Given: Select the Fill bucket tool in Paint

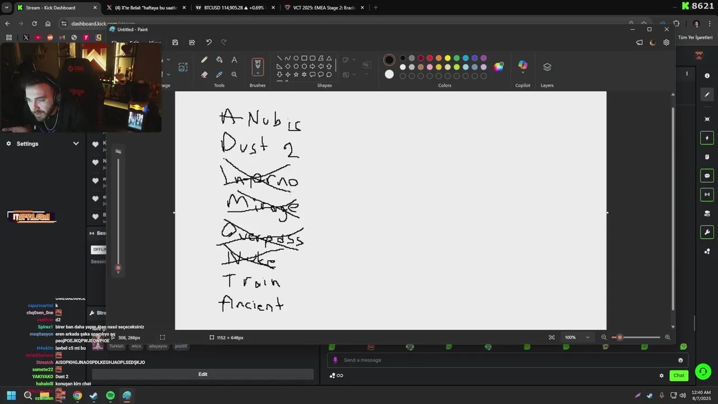Looking at the screenshot, I should coord(219,60).
